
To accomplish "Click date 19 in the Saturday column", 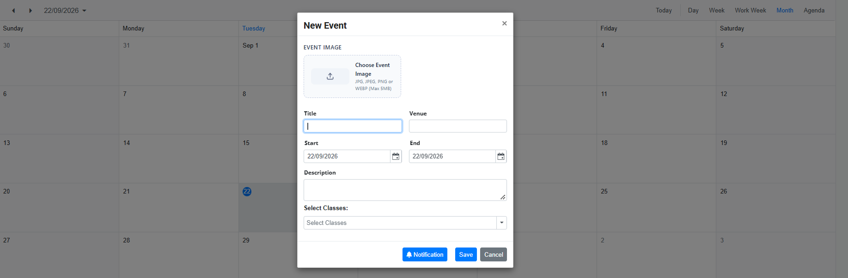I will point(724,143).
